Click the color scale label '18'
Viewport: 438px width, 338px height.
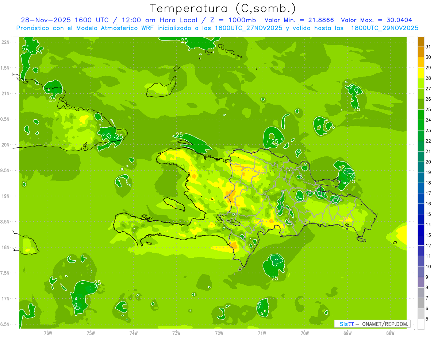(x=429, y=183)
